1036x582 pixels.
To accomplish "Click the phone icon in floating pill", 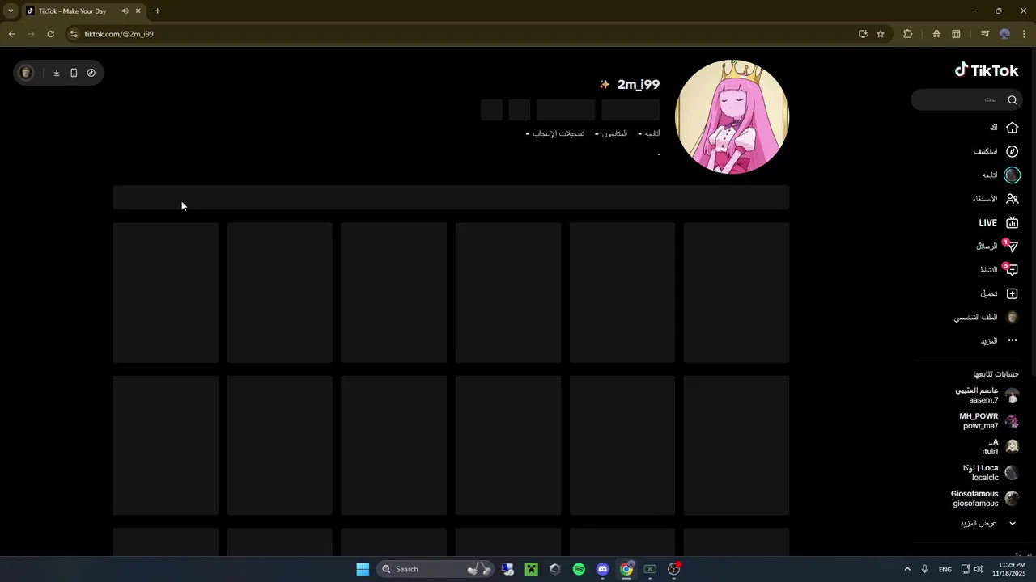I will pos(74,73).
